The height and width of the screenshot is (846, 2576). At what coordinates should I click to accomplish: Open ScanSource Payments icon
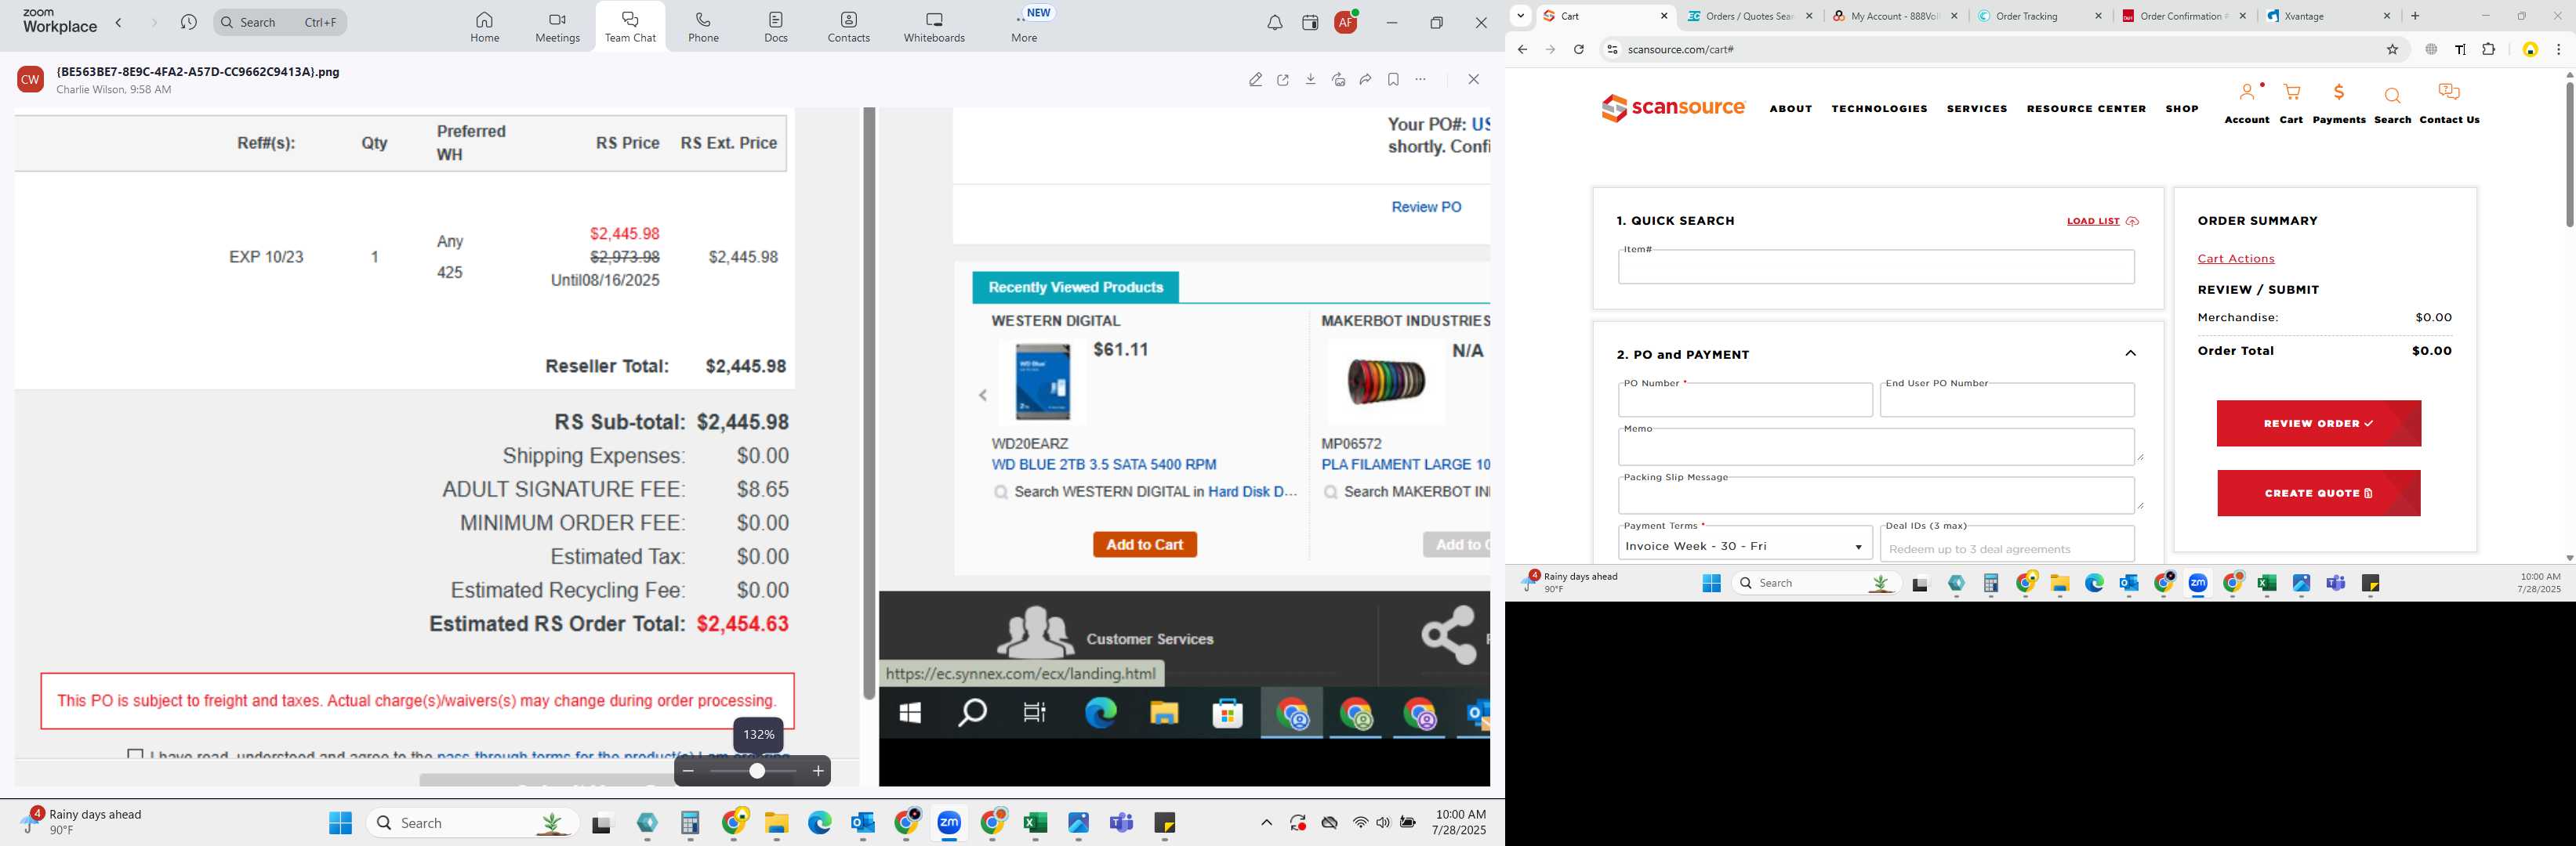[2339, 104]
